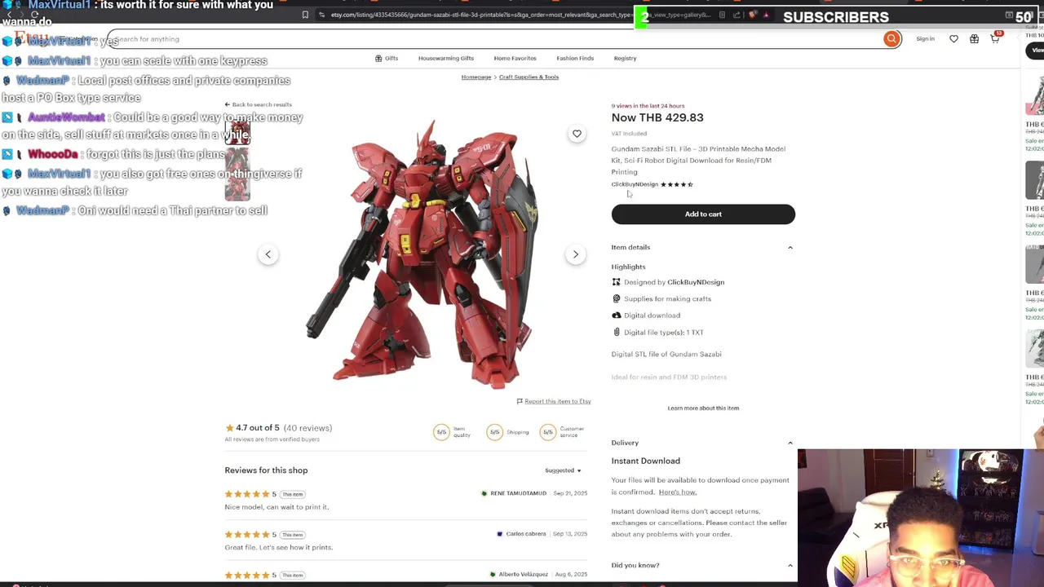Open the Suggested reviews sort dropdown

click(x=563, y=470)
